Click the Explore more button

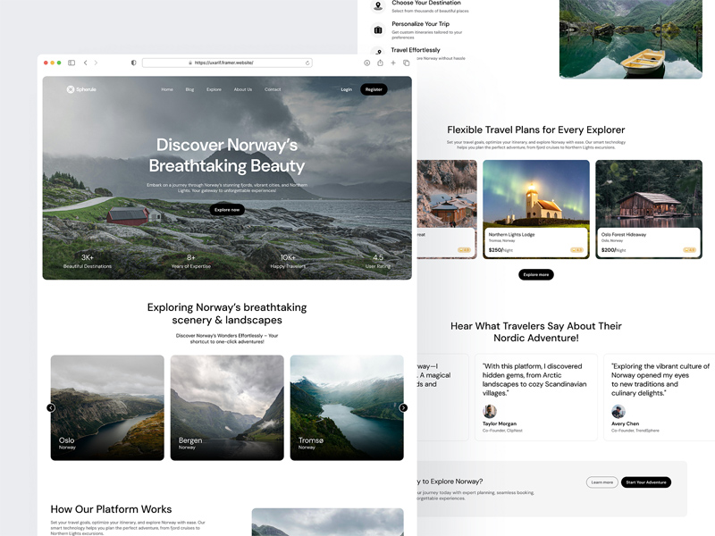pyautogui.click(x=536, y=274)
